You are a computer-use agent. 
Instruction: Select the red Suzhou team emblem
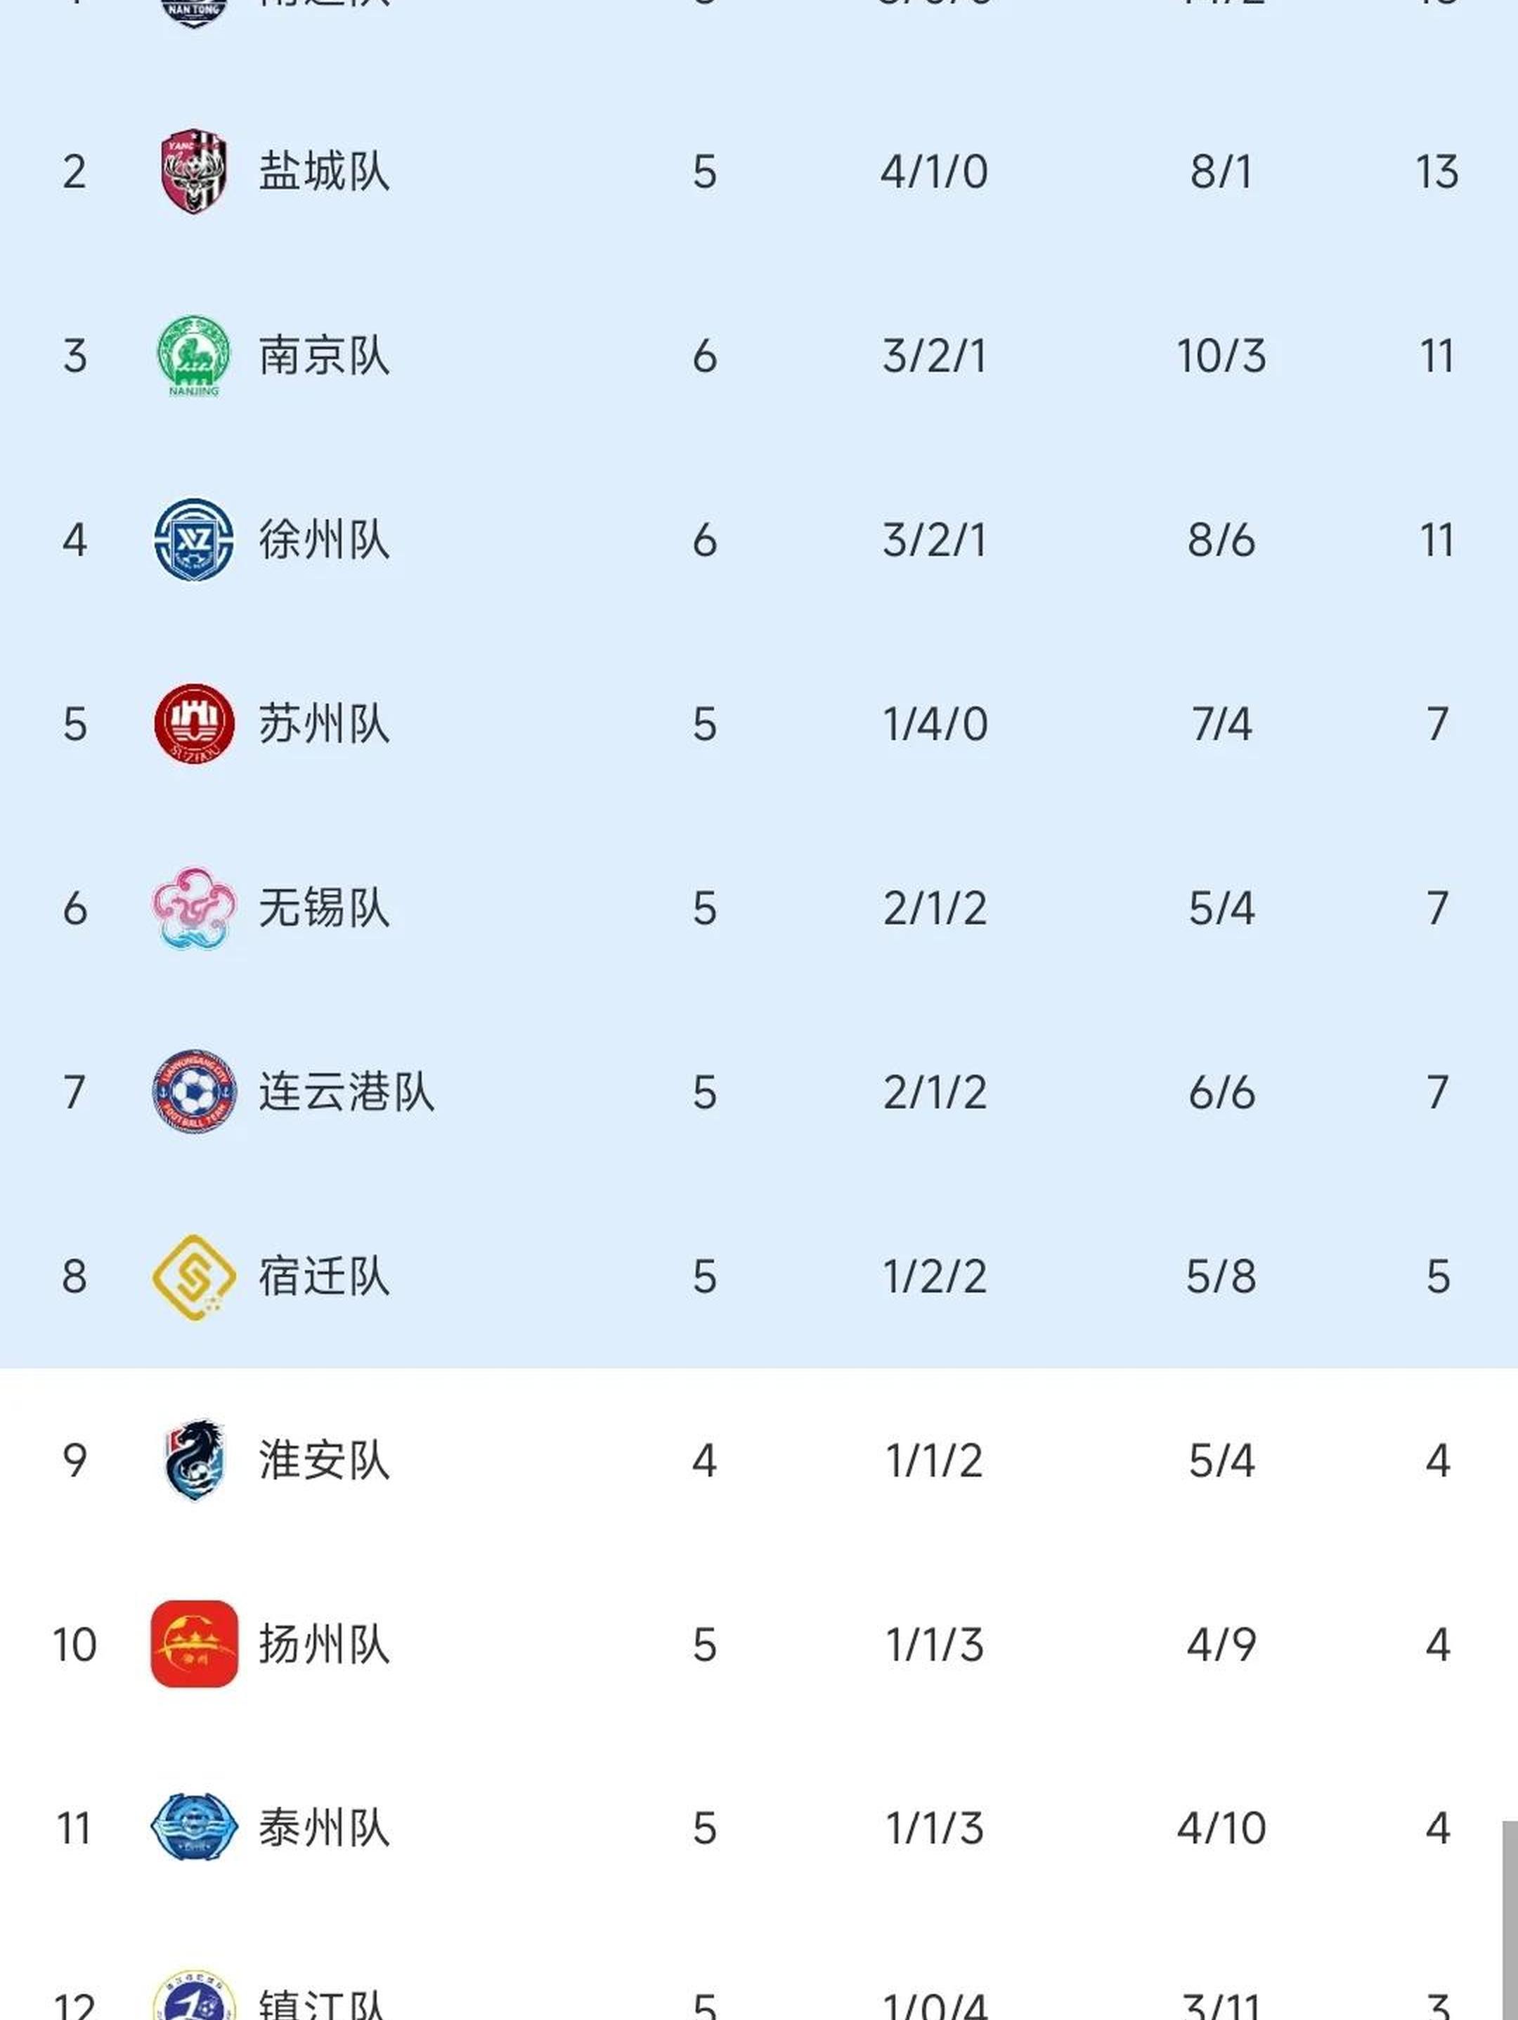coord(194,723)
